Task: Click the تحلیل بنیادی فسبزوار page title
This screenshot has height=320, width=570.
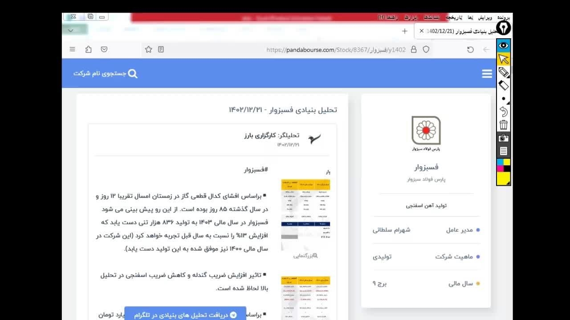Action: (x=283, y=110)
